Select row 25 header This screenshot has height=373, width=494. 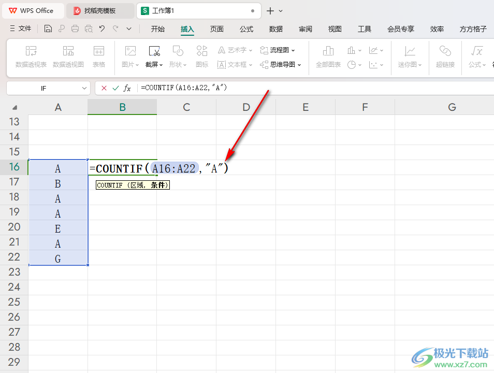14,302
